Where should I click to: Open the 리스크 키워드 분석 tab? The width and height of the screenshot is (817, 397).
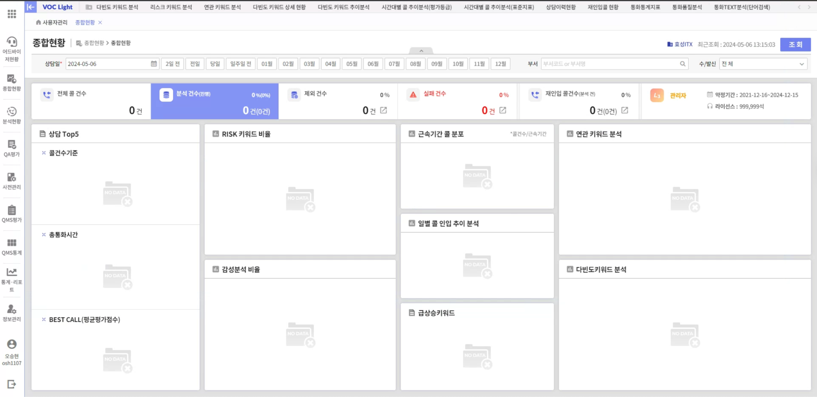tap(171, 7)
